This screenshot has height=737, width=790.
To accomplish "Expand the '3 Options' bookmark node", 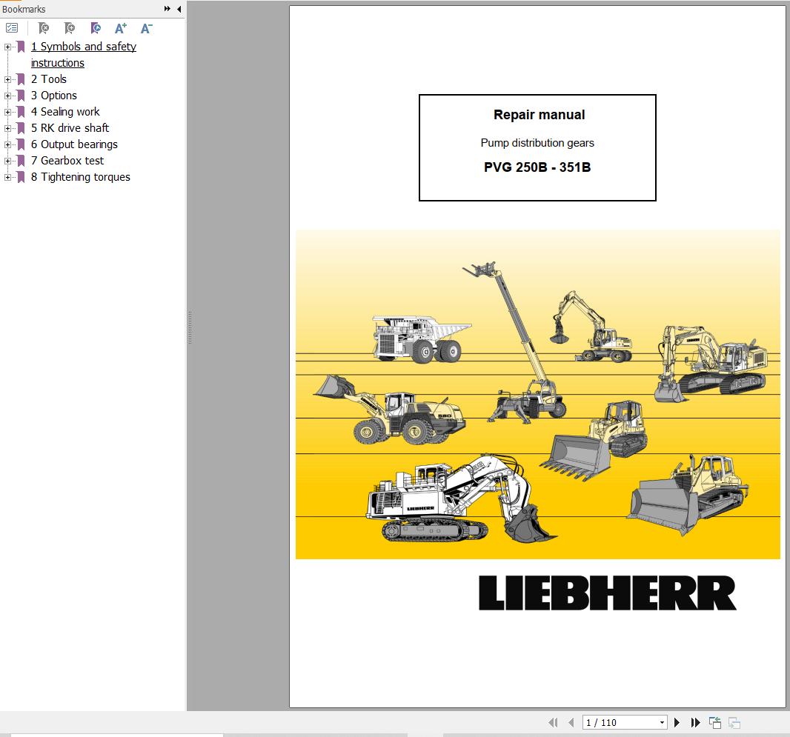I will coord(7,96).
